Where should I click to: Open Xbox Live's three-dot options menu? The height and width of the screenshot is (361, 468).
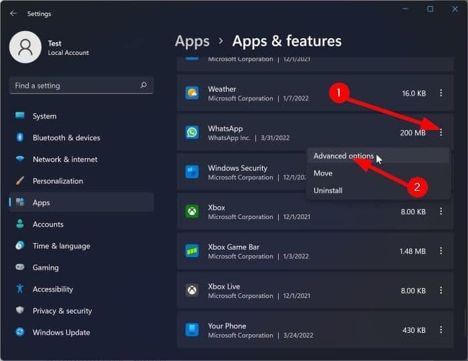point(441,290)
